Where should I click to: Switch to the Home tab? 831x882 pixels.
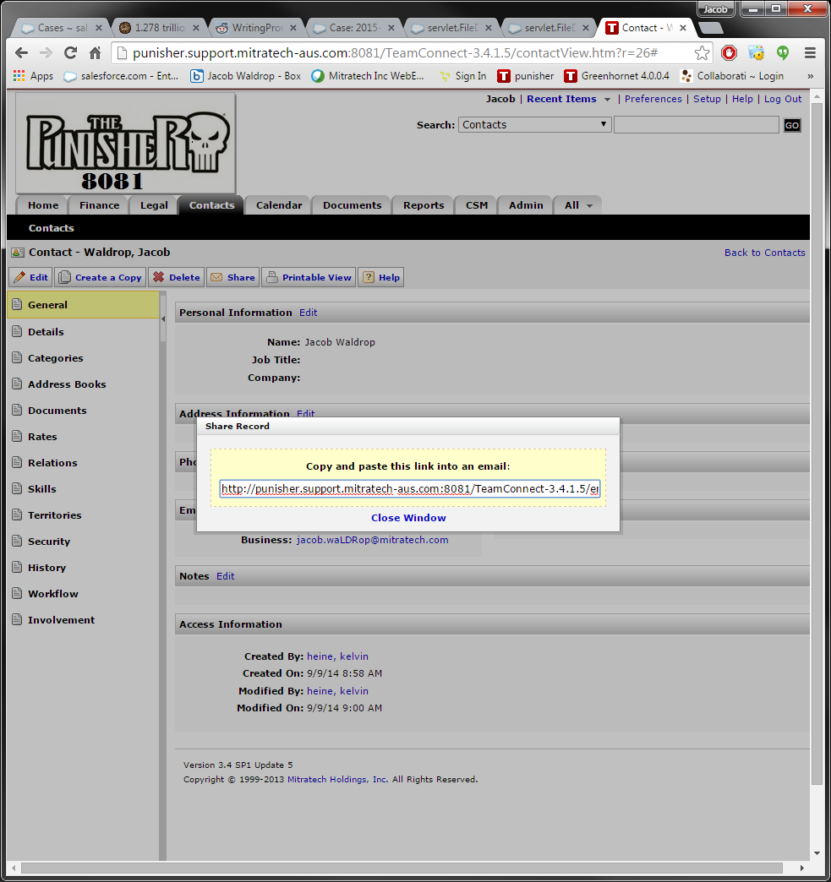43,205
